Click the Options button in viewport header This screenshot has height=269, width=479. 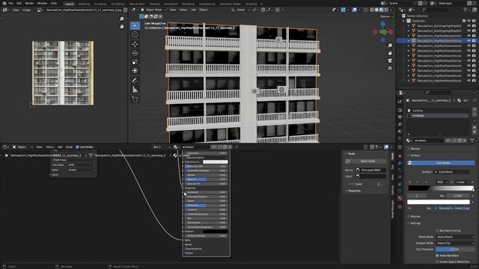pos(386,16)
